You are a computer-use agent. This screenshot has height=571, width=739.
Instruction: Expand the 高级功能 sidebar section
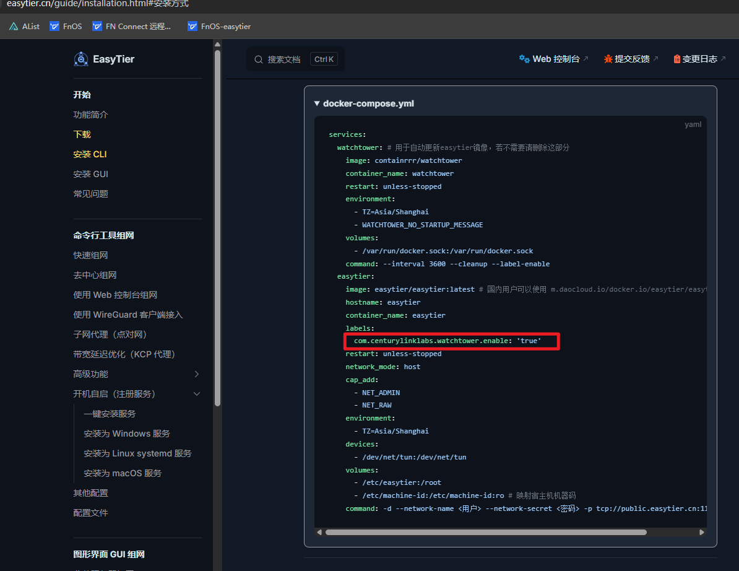(197, 374)
